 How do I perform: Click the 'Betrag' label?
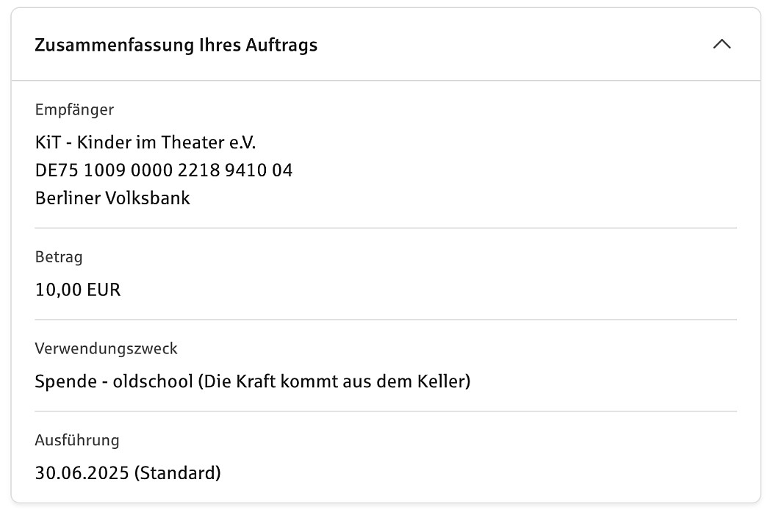(x=59, y=258)
